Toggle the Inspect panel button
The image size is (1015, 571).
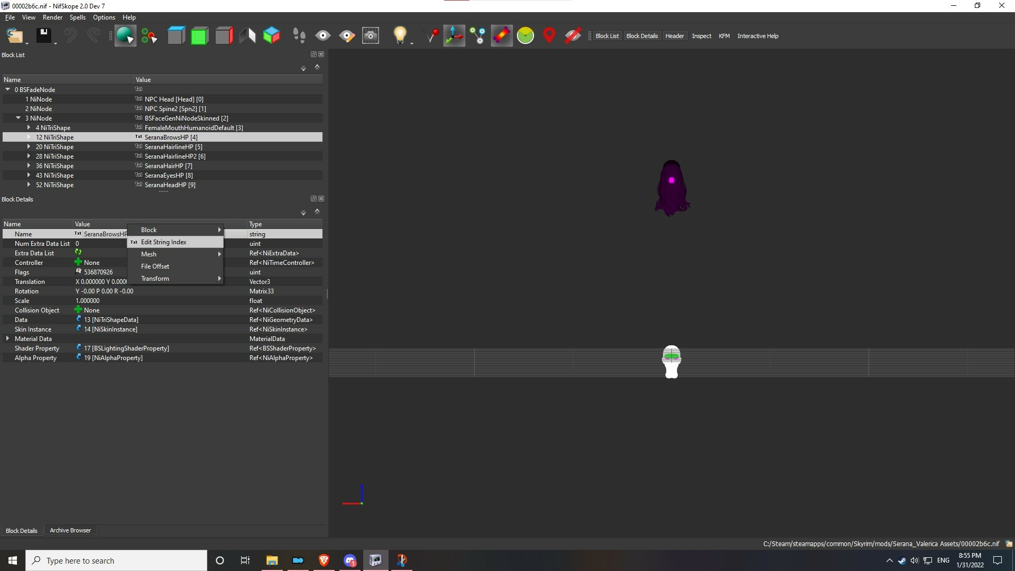[x=702, y=36]
